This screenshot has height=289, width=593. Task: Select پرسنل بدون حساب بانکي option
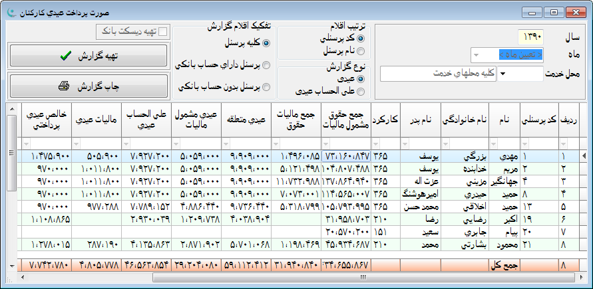click(266, 87)
